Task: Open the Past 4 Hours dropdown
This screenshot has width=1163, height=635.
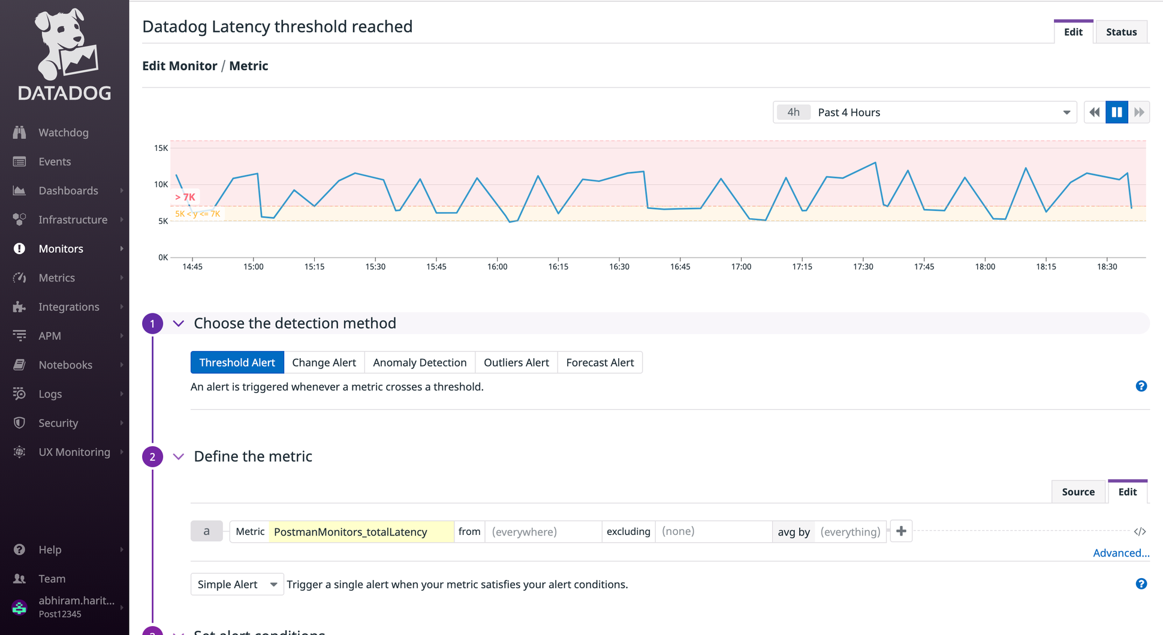Action: tap(924, 112)
